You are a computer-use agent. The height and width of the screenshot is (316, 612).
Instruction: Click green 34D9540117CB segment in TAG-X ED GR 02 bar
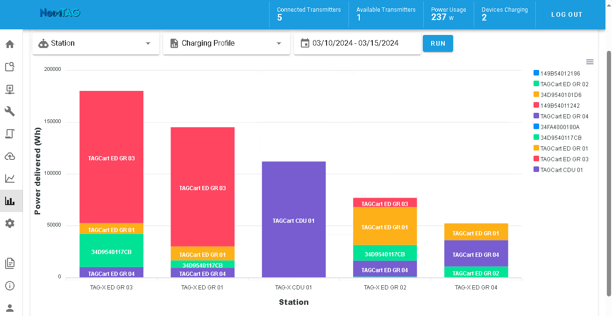(x=385, y=253)
